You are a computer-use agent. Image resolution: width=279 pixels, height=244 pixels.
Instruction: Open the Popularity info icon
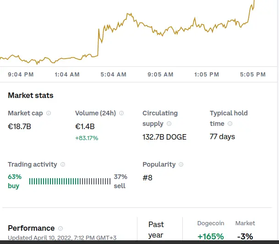pos(181,164)
